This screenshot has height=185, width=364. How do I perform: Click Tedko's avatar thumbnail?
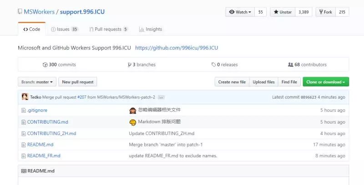coord(25,97)
